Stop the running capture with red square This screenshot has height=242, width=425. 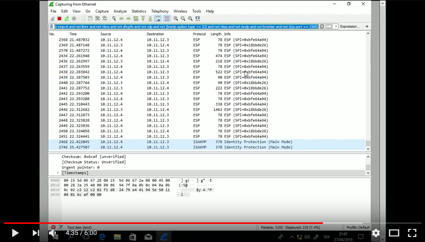coord(59,19)
